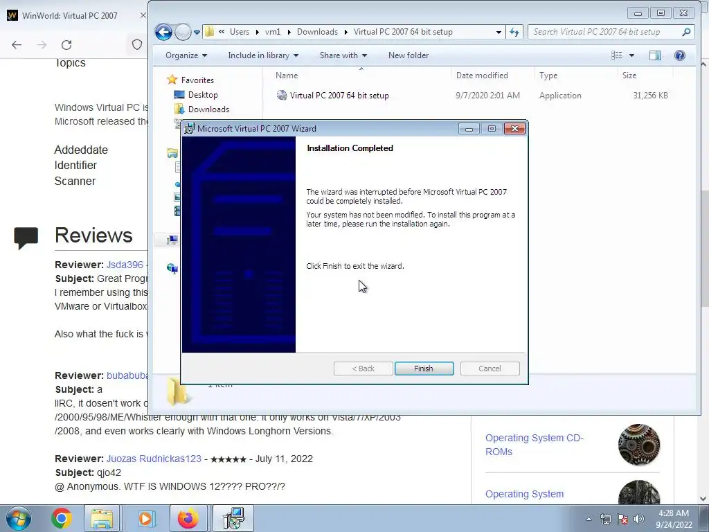Click the Action Center flag icon

tap(622, 519)
